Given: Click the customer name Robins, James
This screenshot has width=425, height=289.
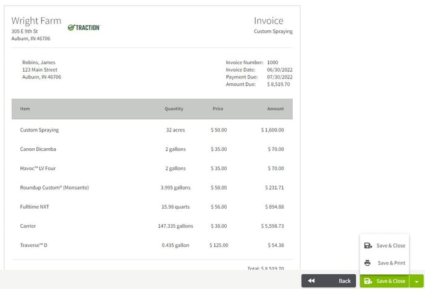Looking at the screenshot, I should tap(39, 62).
